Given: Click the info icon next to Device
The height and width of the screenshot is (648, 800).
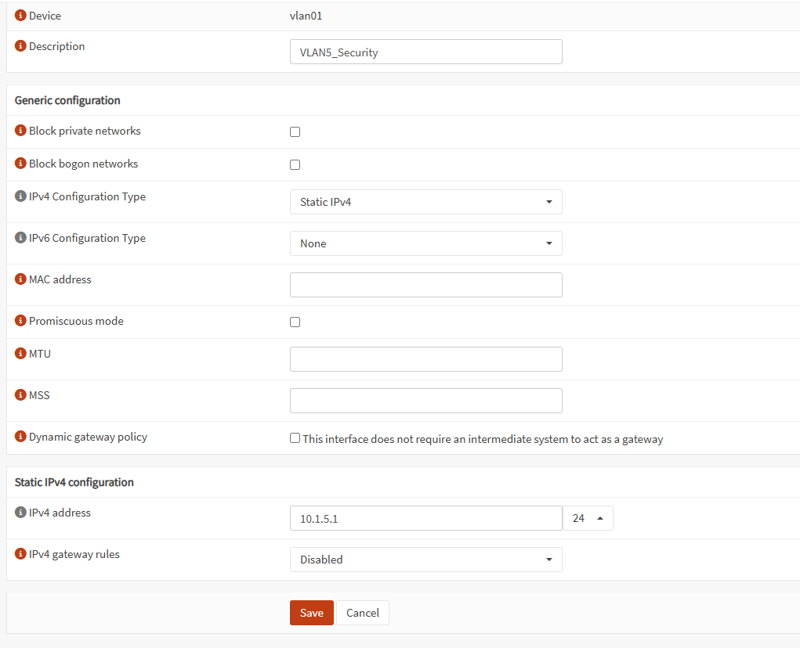Looking at the screenshot, I should 20,14.
